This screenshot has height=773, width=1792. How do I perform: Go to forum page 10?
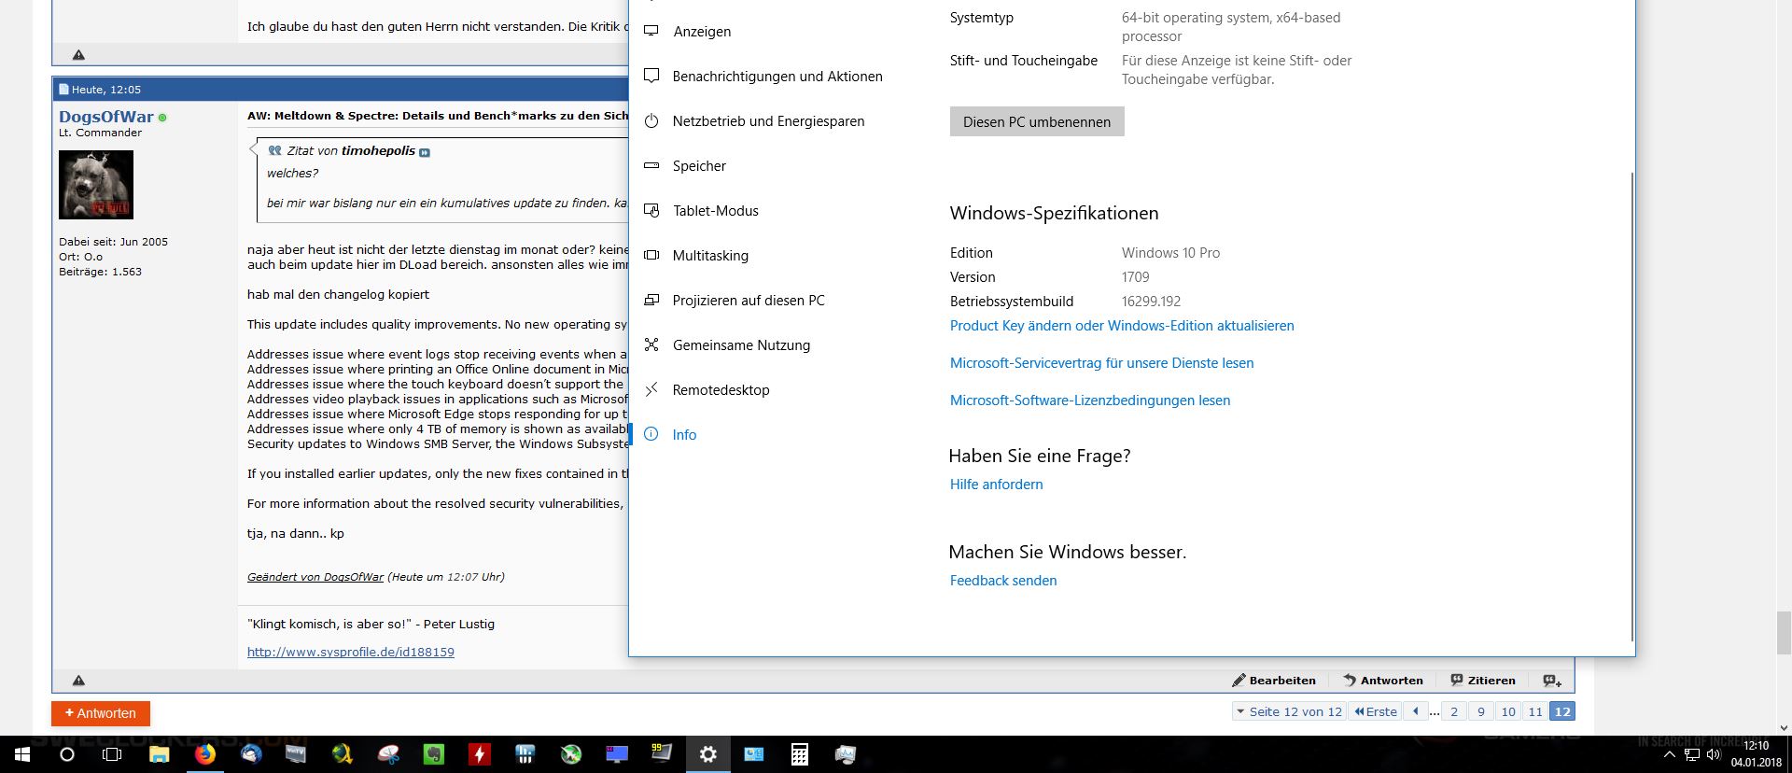click(1508, 711)
